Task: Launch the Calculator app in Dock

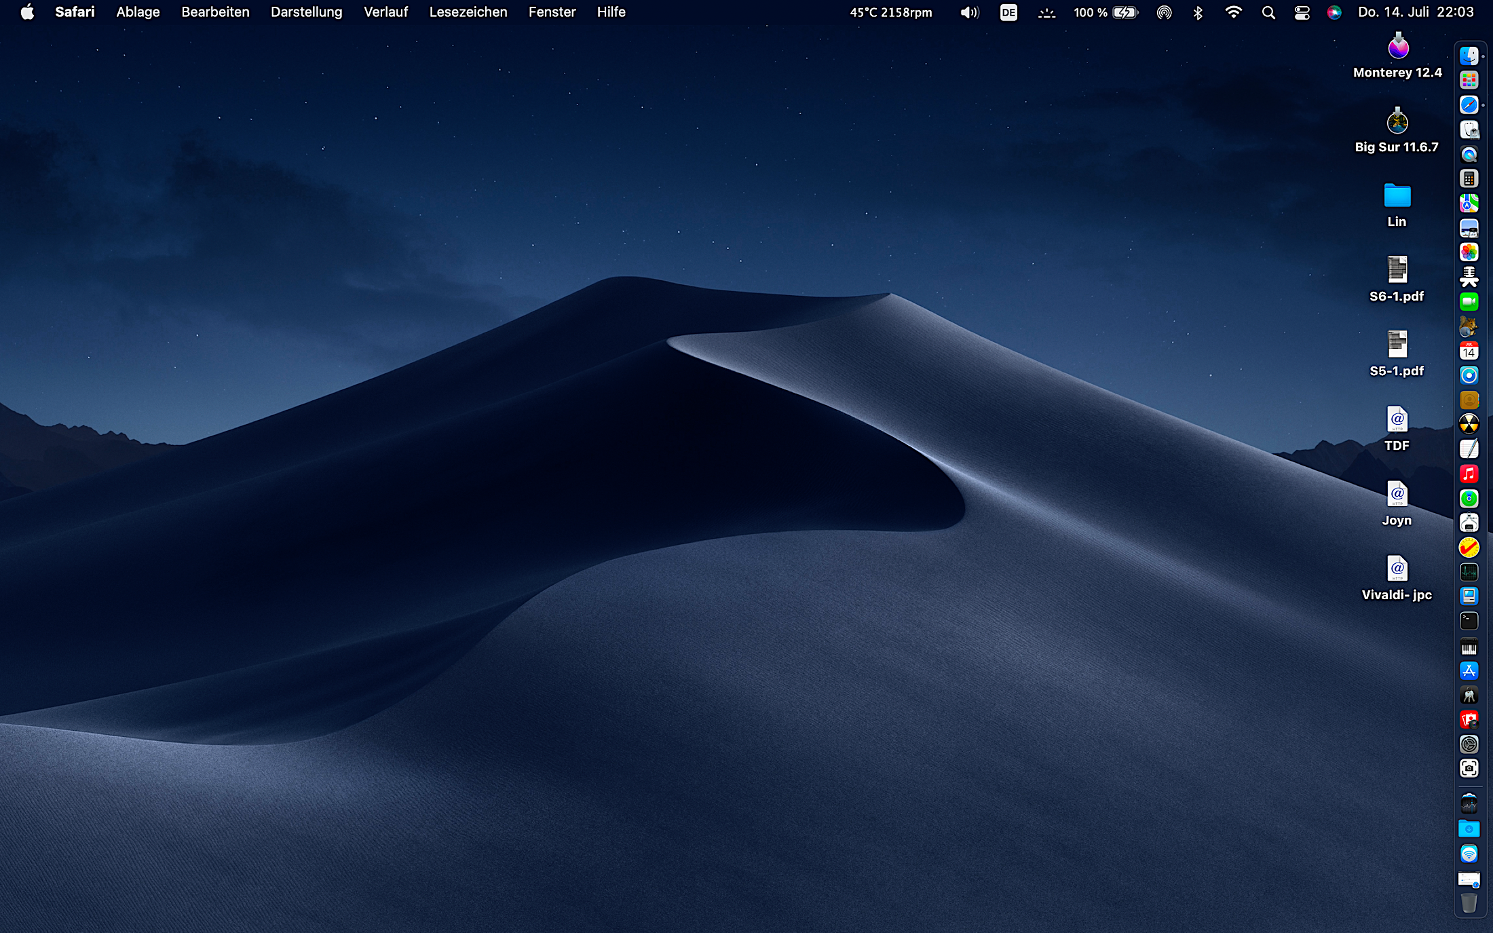Action: click(1469, 179)
